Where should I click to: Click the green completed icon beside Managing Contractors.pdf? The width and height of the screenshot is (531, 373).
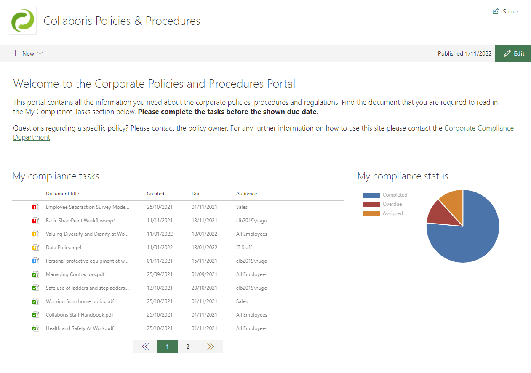tap(35, 274)
